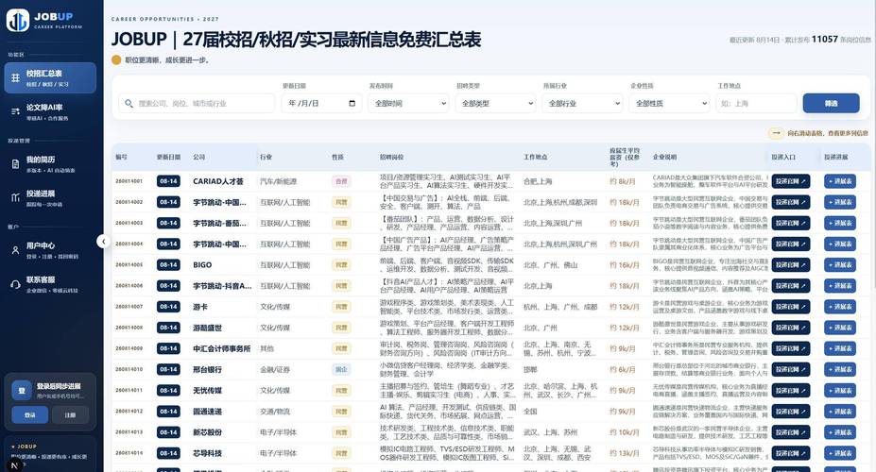The height and width of the screenshot is (472, 876).
Task: Click 投递官网 for the CARIAD人才荟 row
Action: [x=791, y=181]
